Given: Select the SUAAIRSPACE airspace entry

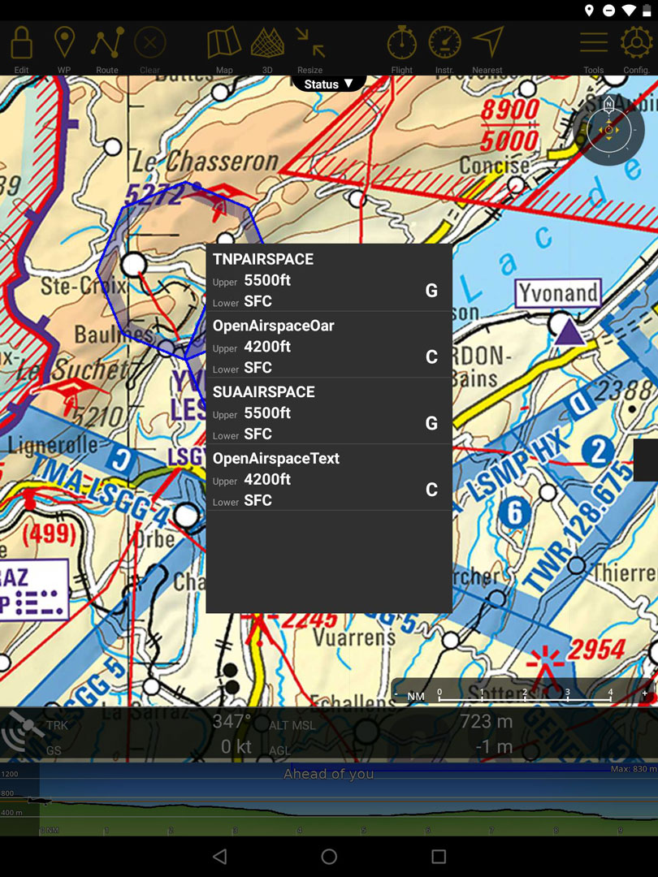Looking at the screenshot, I should click(329, 411).
